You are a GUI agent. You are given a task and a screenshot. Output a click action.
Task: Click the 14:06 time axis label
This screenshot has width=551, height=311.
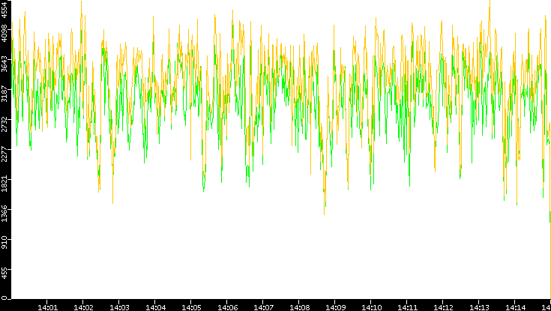point(227,307)
